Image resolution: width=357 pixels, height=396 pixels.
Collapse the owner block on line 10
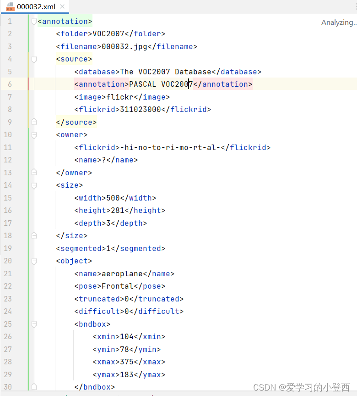pos(34,135)
